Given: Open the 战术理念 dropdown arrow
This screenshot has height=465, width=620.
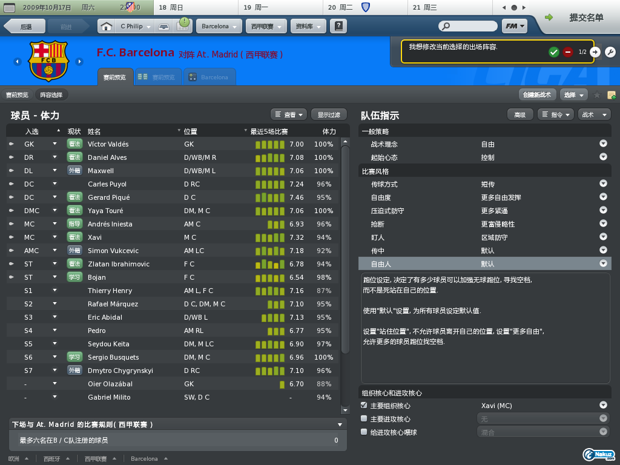Looking at the screenshot, I should pos(603,143).
